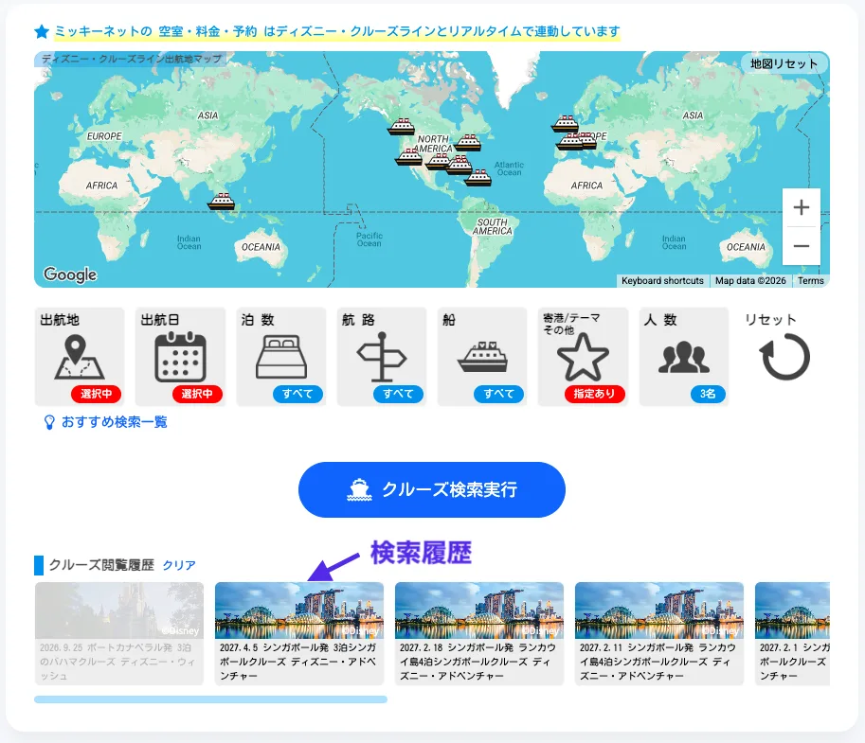865x743 pixels.
Task: Click the blue star icon beside the headline
Action: pos(42,31)
